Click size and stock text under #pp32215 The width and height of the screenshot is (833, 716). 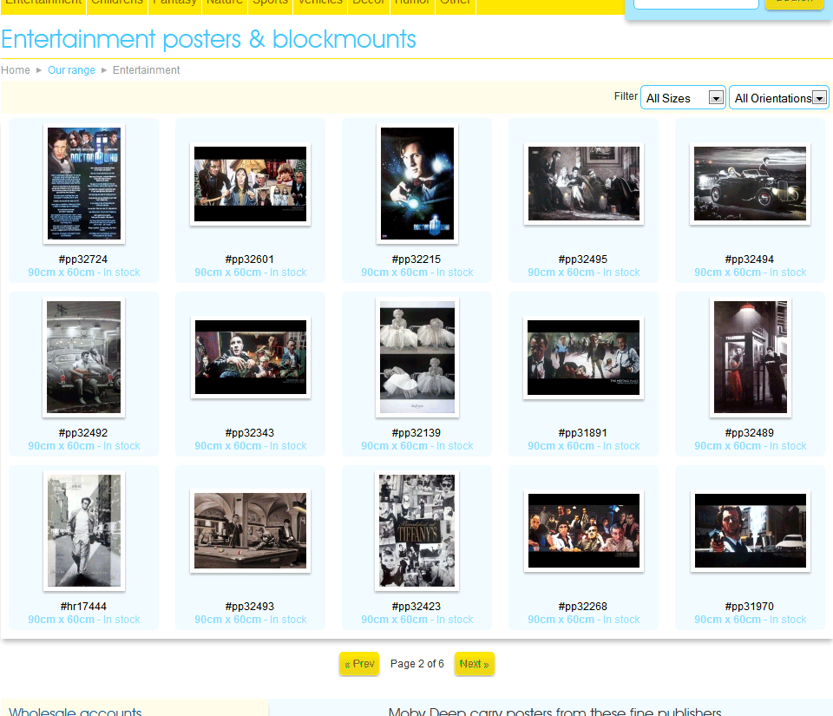(x=417, y=273)
